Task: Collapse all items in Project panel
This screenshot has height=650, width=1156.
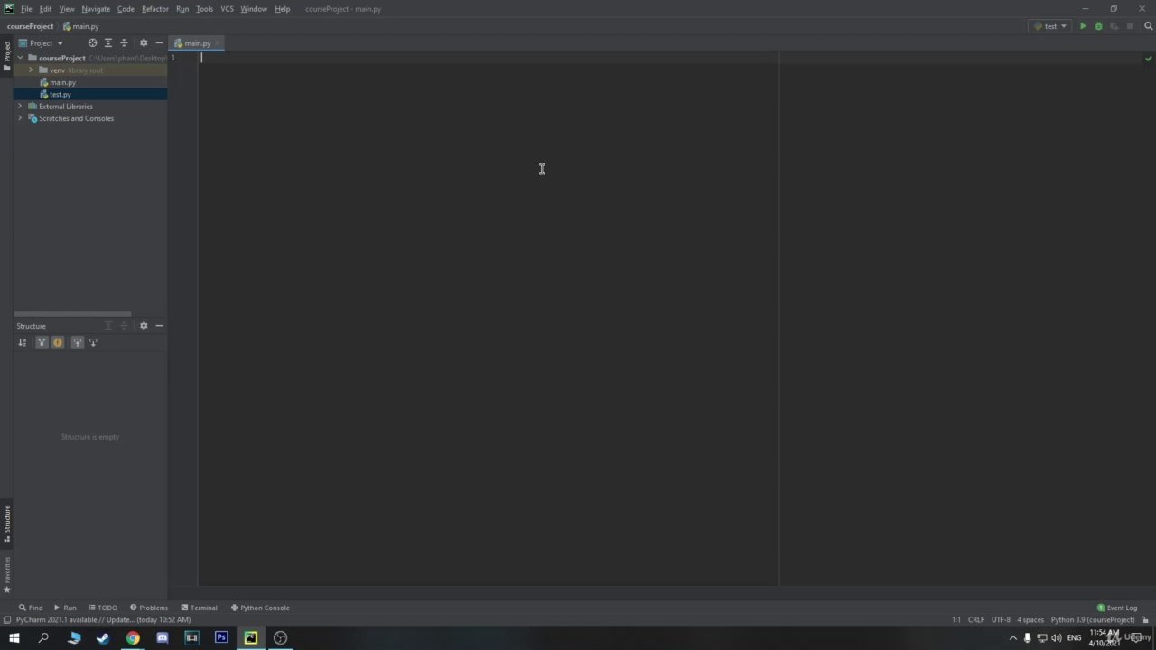Action: (x=124, y=43)
